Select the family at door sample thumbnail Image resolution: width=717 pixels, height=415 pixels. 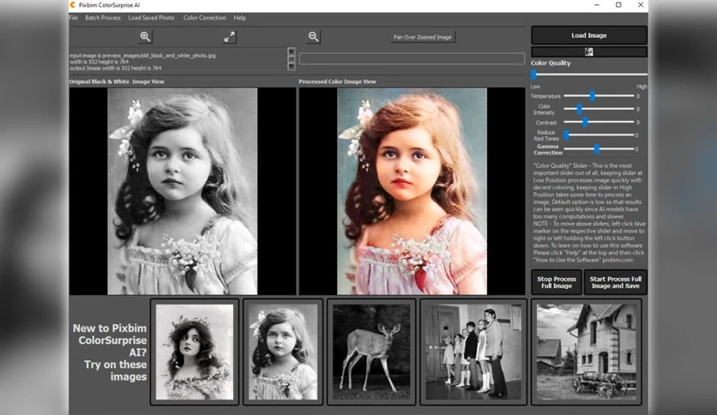pyautogui.click(x=473, y=352)
